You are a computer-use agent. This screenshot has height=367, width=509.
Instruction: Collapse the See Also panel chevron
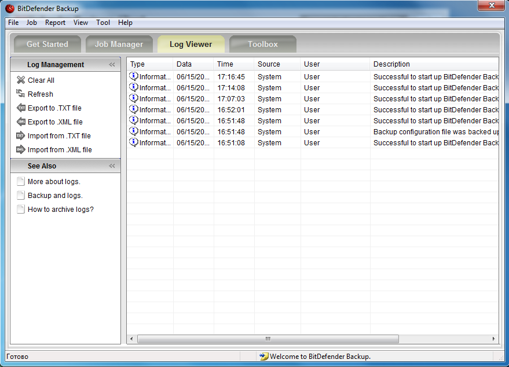click(112, 166)
